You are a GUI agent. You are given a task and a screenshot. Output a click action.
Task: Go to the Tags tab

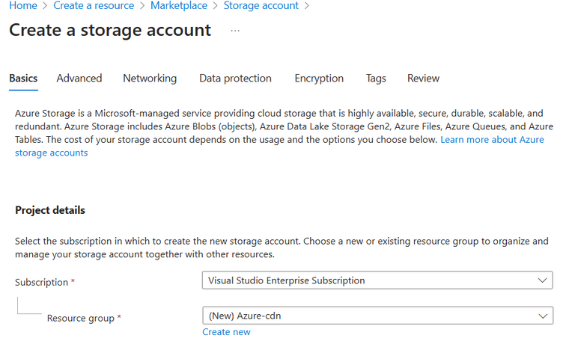coord(376,78)
